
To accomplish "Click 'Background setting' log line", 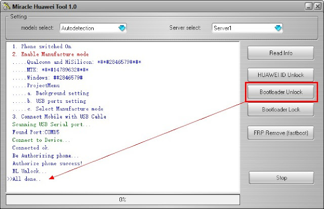I will tap(51, 93).
